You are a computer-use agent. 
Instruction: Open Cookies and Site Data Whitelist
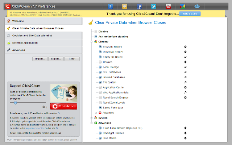[43, 36]
